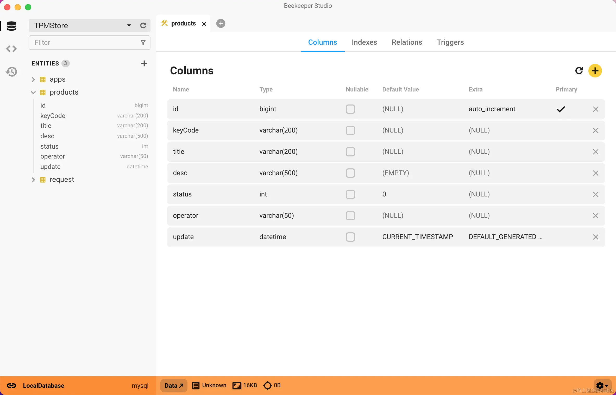
Task: Add a new entity with plus icon
Action: (x=144, y=63)
